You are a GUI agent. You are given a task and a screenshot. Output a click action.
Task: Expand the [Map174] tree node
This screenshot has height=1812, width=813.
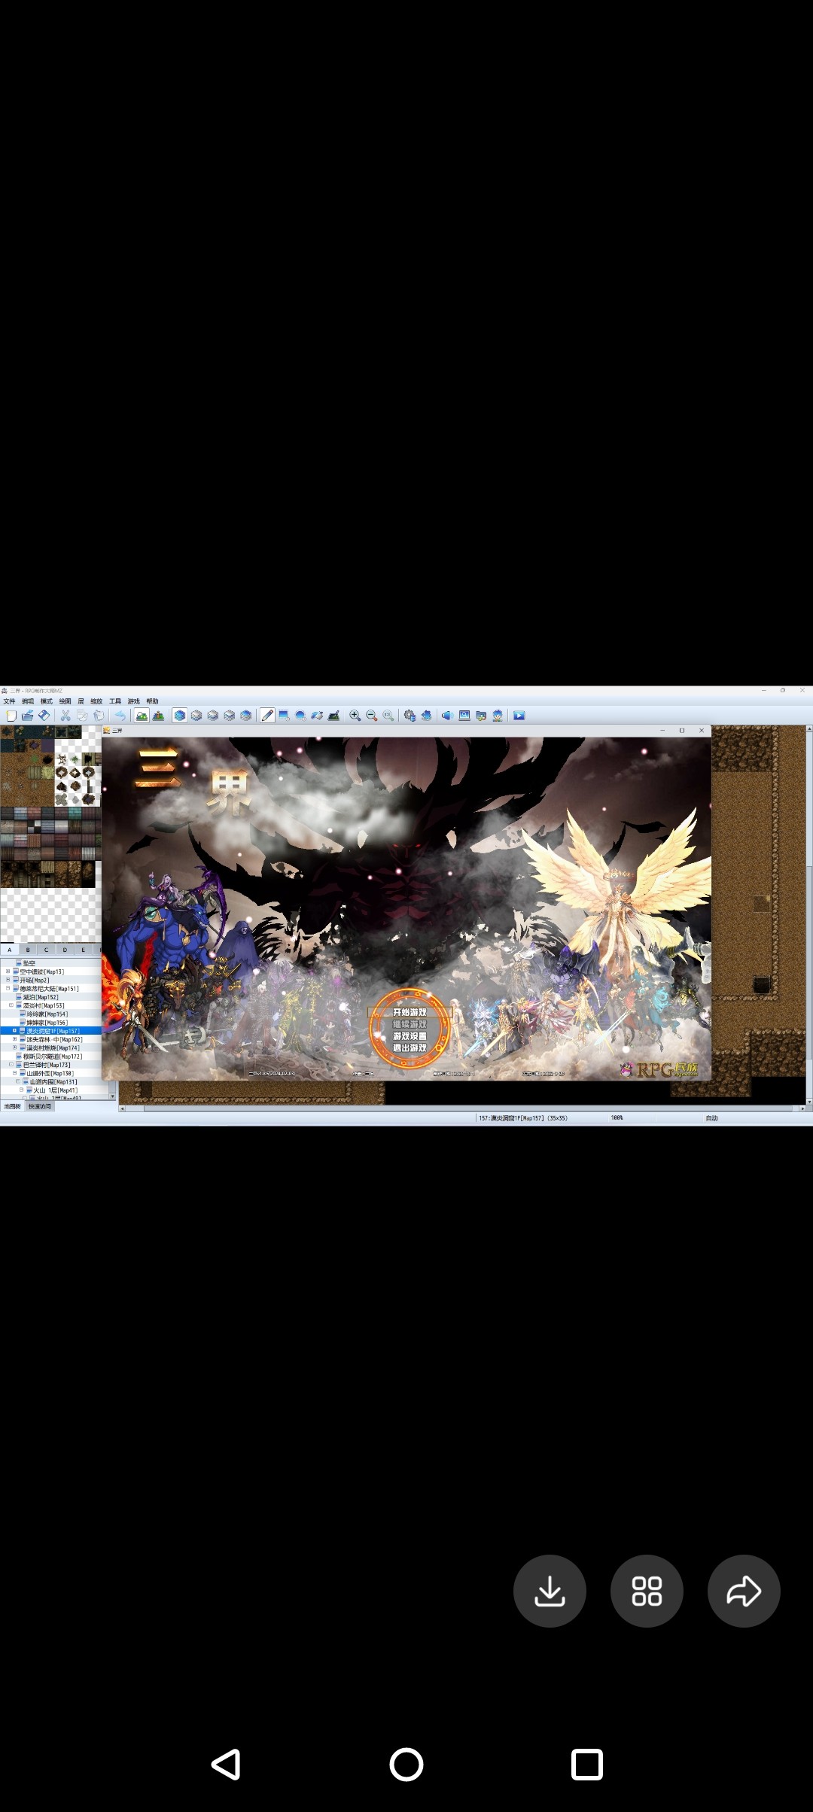pos(14,1047)
